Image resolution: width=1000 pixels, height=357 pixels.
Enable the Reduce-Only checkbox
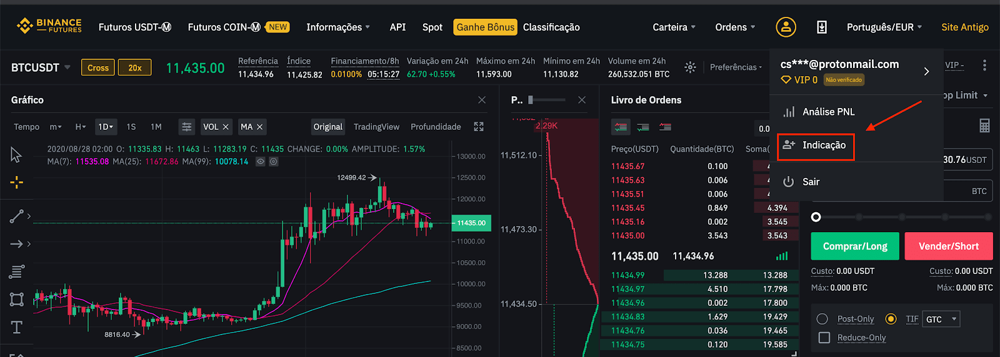pos(824,338)
